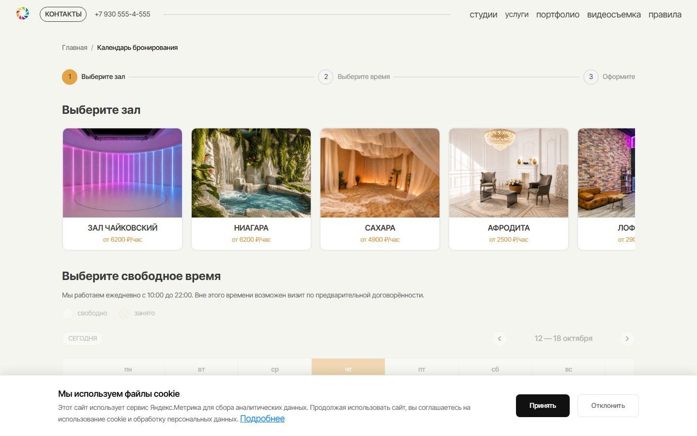Click the НИАГАРА hall title
The width and height of the screenshot is (697, 436).
tap(251, 228)
